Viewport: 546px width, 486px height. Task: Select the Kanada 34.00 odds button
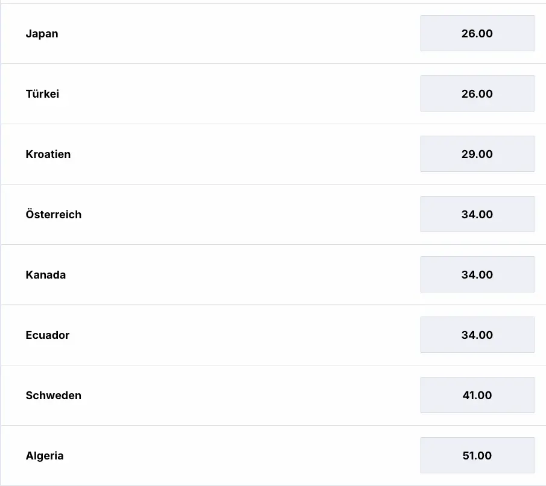coord(477,274)
